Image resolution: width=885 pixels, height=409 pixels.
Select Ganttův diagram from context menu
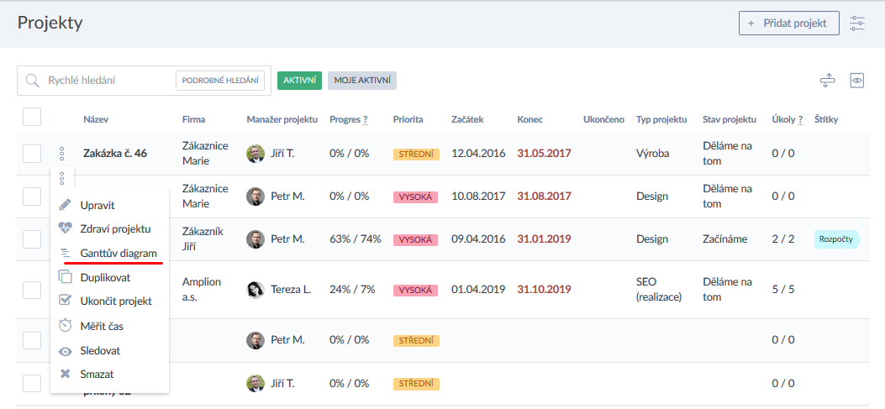tap(118, 253)
